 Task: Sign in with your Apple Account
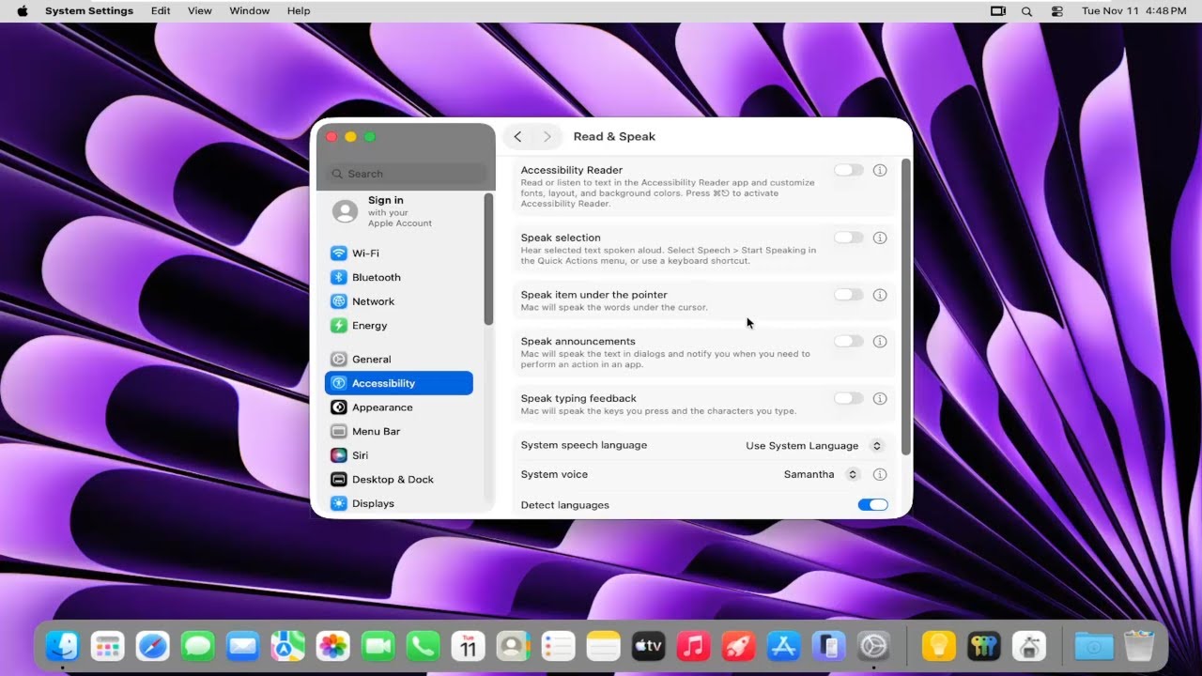[399, 211]
